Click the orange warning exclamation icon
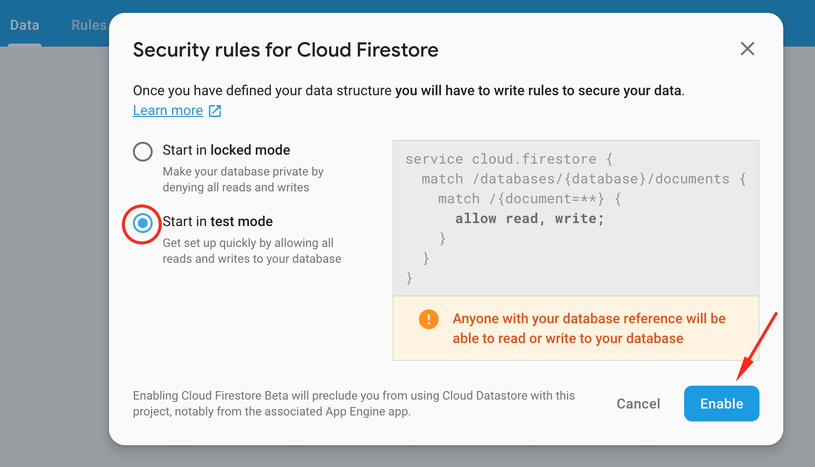Screen dimensions: 815x467 428,319
